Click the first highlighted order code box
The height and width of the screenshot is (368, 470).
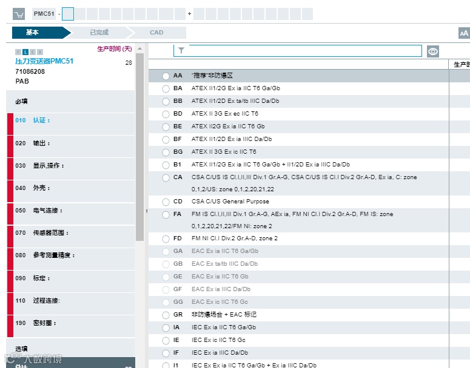pyautogui.click(x=68, y=14)
